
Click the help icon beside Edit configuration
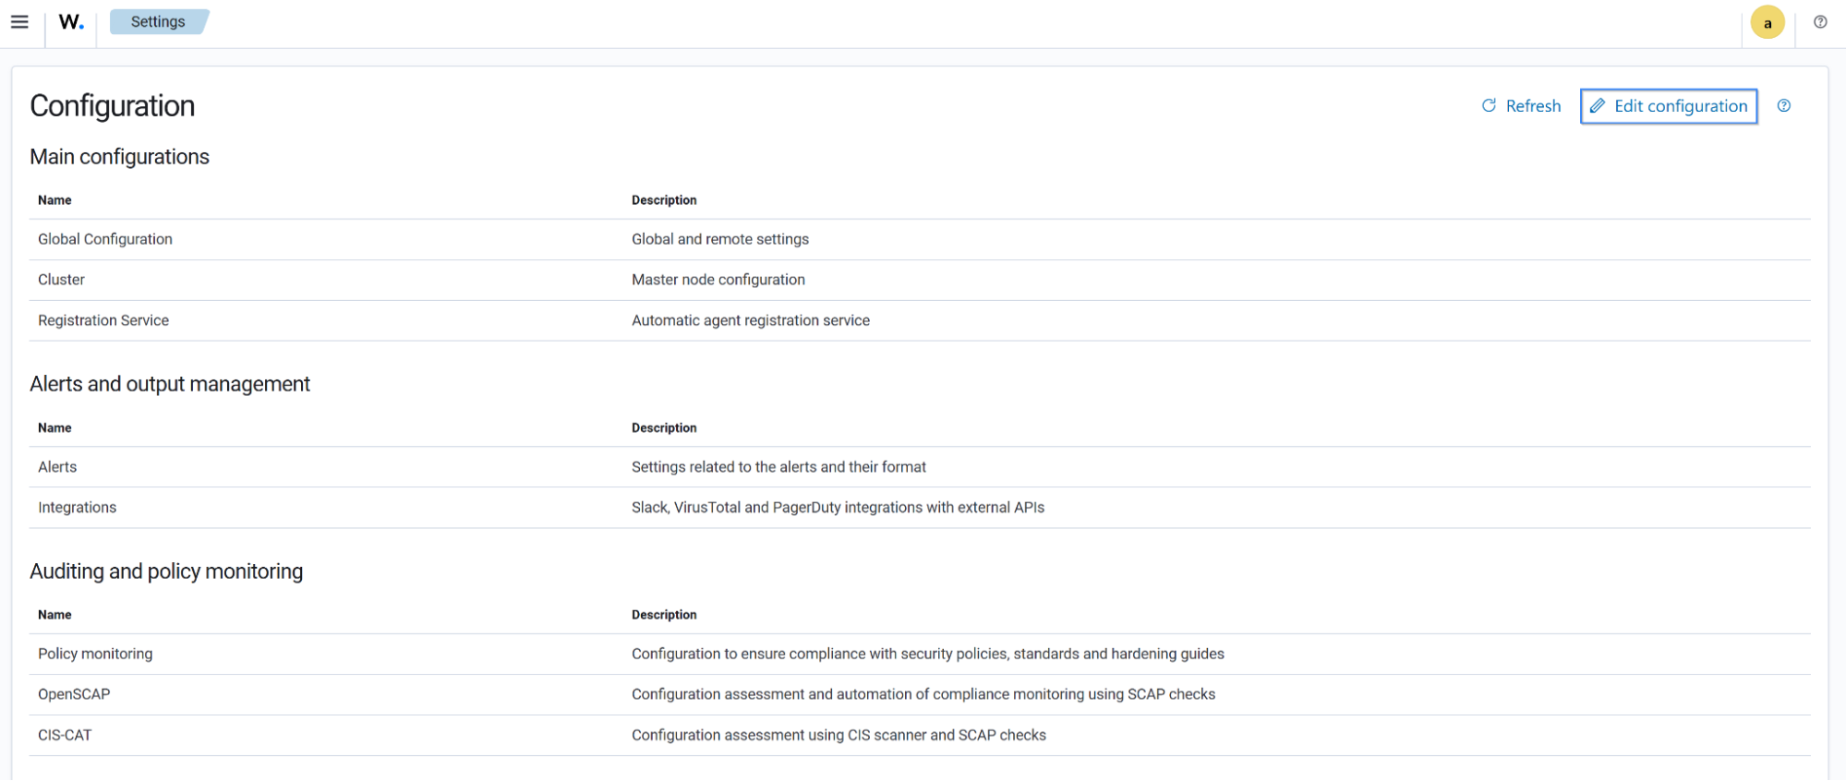pyautogui.click(x=1784, y=105)
